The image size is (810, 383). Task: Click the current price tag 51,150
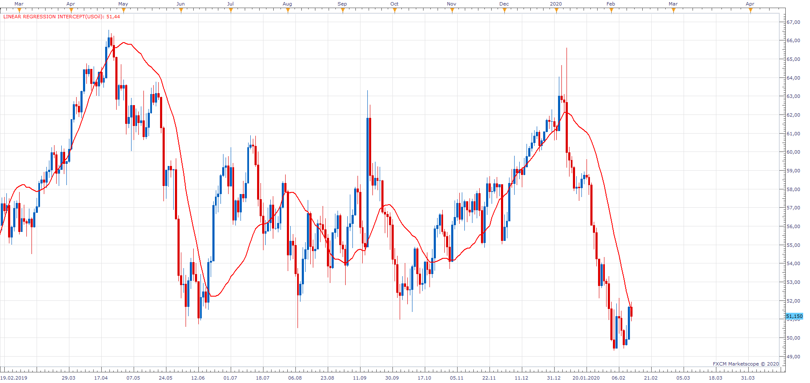(x=794, y=316)
